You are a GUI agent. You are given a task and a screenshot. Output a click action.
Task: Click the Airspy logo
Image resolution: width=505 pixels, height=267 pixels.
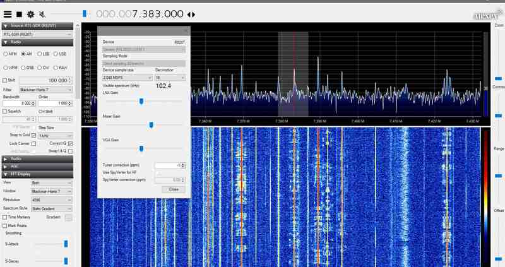point(487,15)
